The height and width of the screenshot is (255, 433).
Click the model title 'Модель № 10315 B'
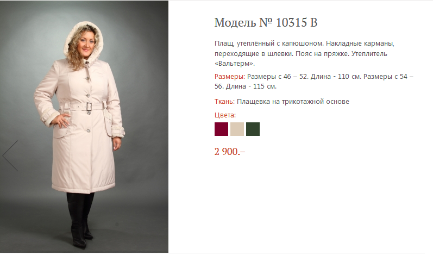click(266, 23)
